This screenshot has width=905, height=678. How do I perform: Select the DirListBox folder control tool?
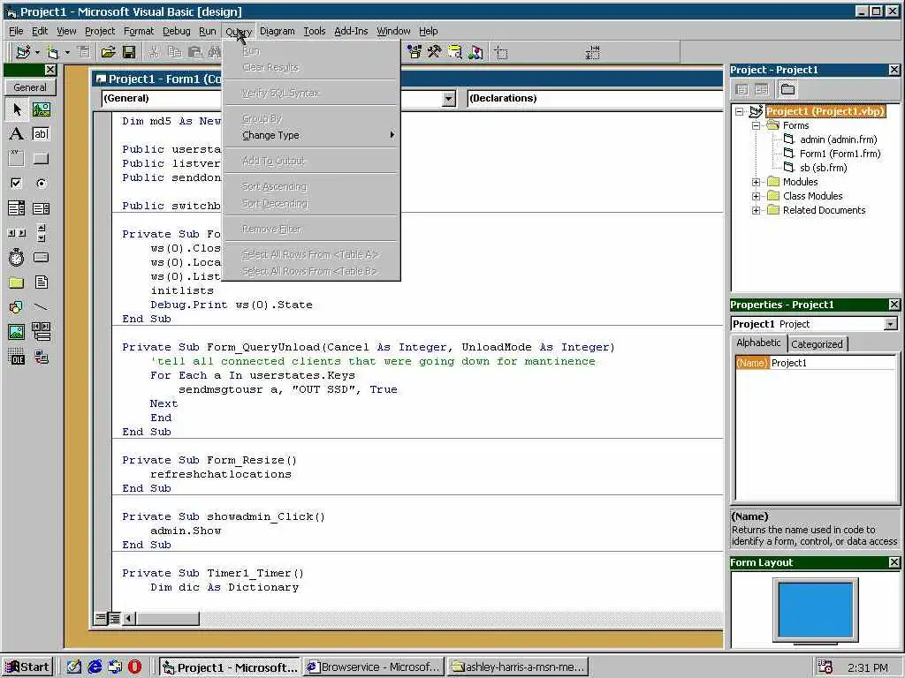coord(17,282)
